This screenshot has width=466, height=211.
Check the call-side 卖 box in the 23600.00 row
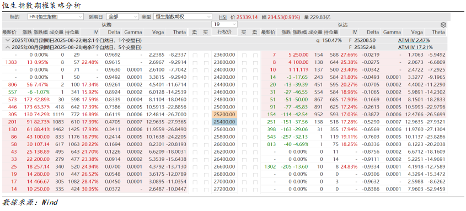click(x=195, y=55)
